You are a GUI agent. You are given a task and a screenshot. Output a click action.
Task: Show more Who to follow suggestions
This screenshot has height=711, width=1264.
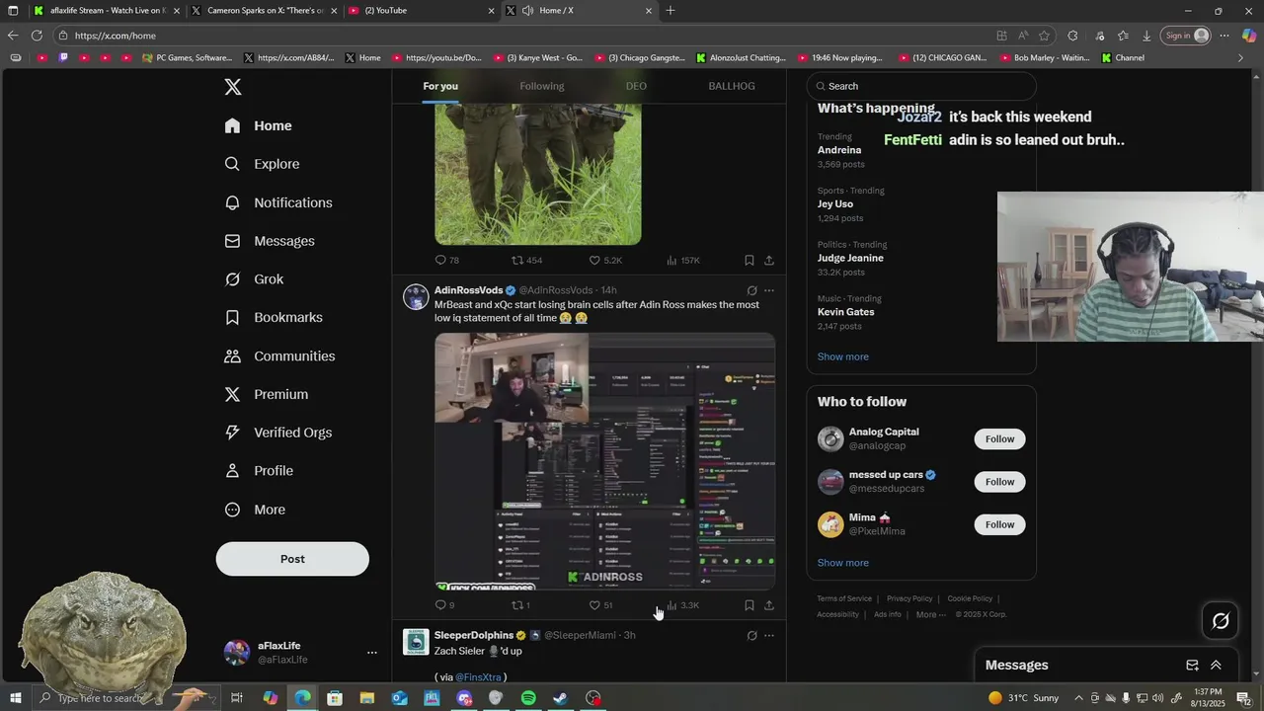click(843, 563)
